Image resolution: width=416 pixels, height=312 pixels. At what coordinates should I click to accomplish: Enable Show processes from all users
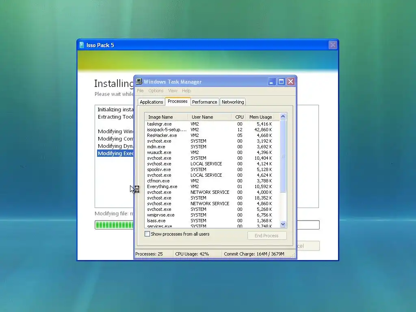click(x=147, y=234)
